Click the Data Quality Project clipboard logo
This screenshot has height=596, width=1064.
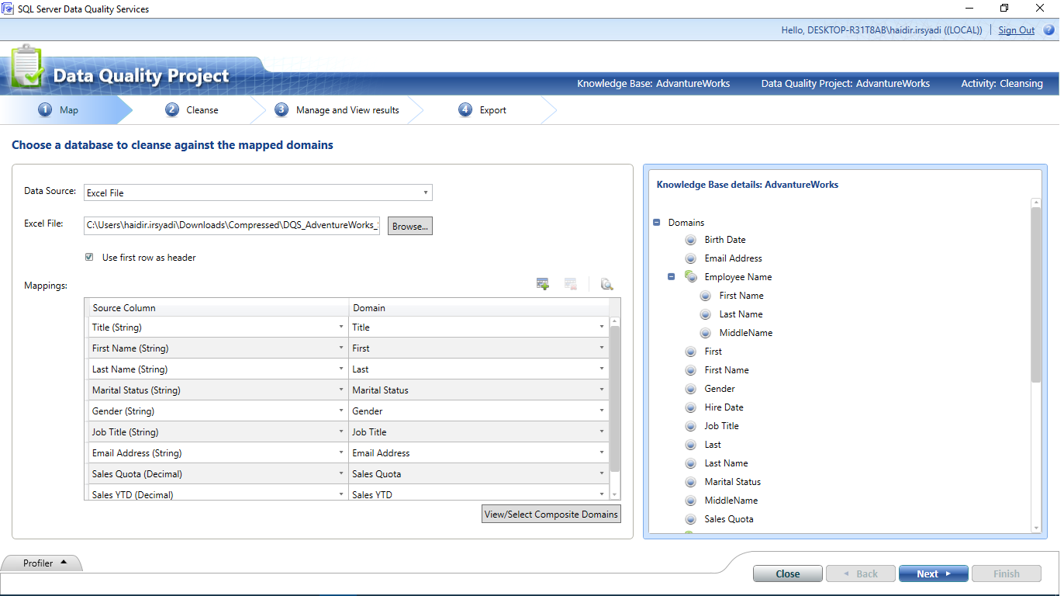(26, 68)
